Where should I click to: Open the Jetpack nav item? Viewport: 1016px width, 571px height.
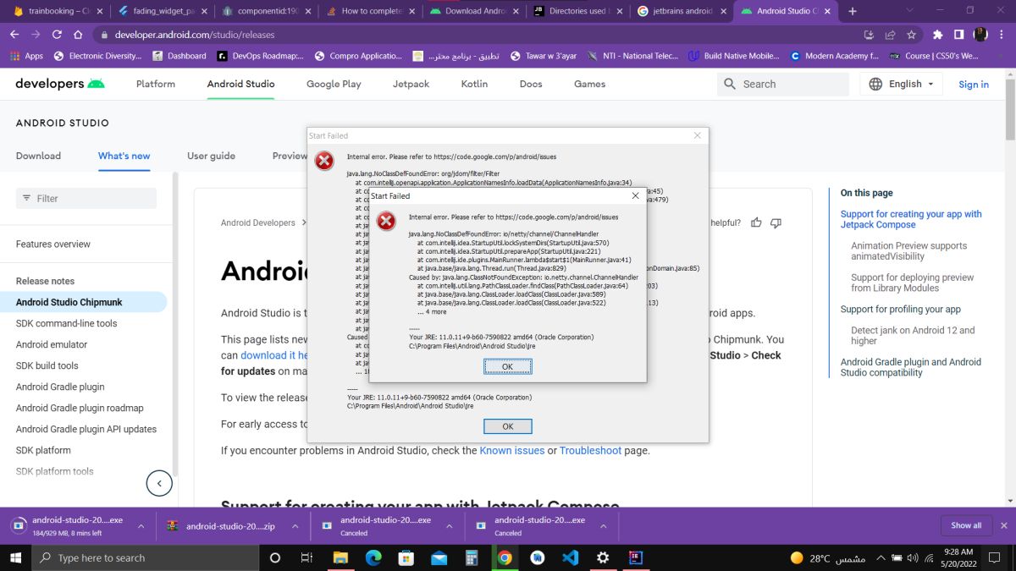click(411, 84)
